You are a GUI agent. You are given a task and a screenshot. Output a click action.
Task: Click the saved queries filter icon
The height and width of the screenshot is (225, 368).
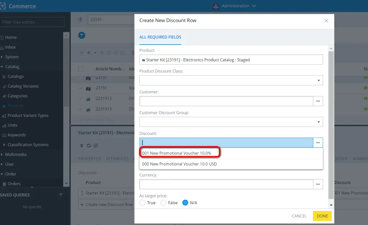61,195
